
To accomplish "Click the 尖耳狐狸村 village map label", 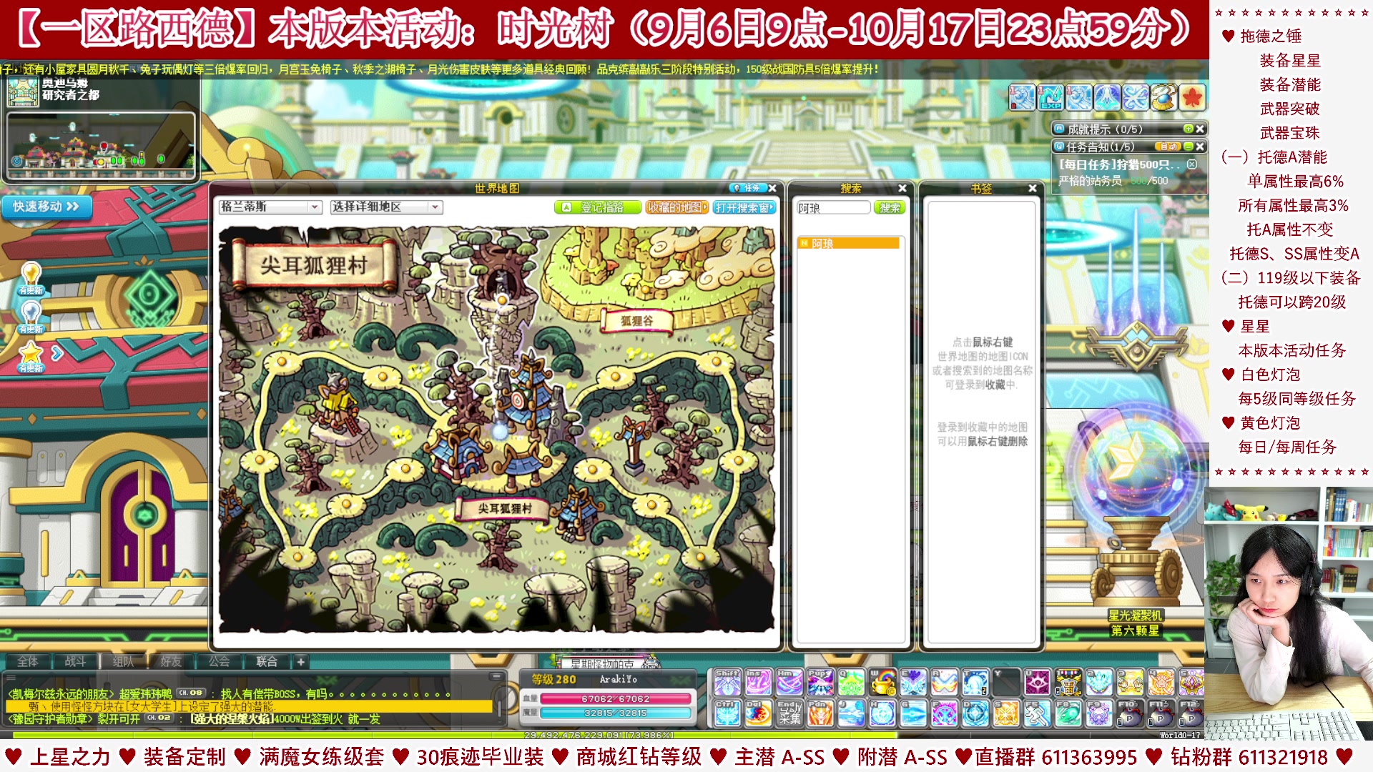I will point(505,508).
